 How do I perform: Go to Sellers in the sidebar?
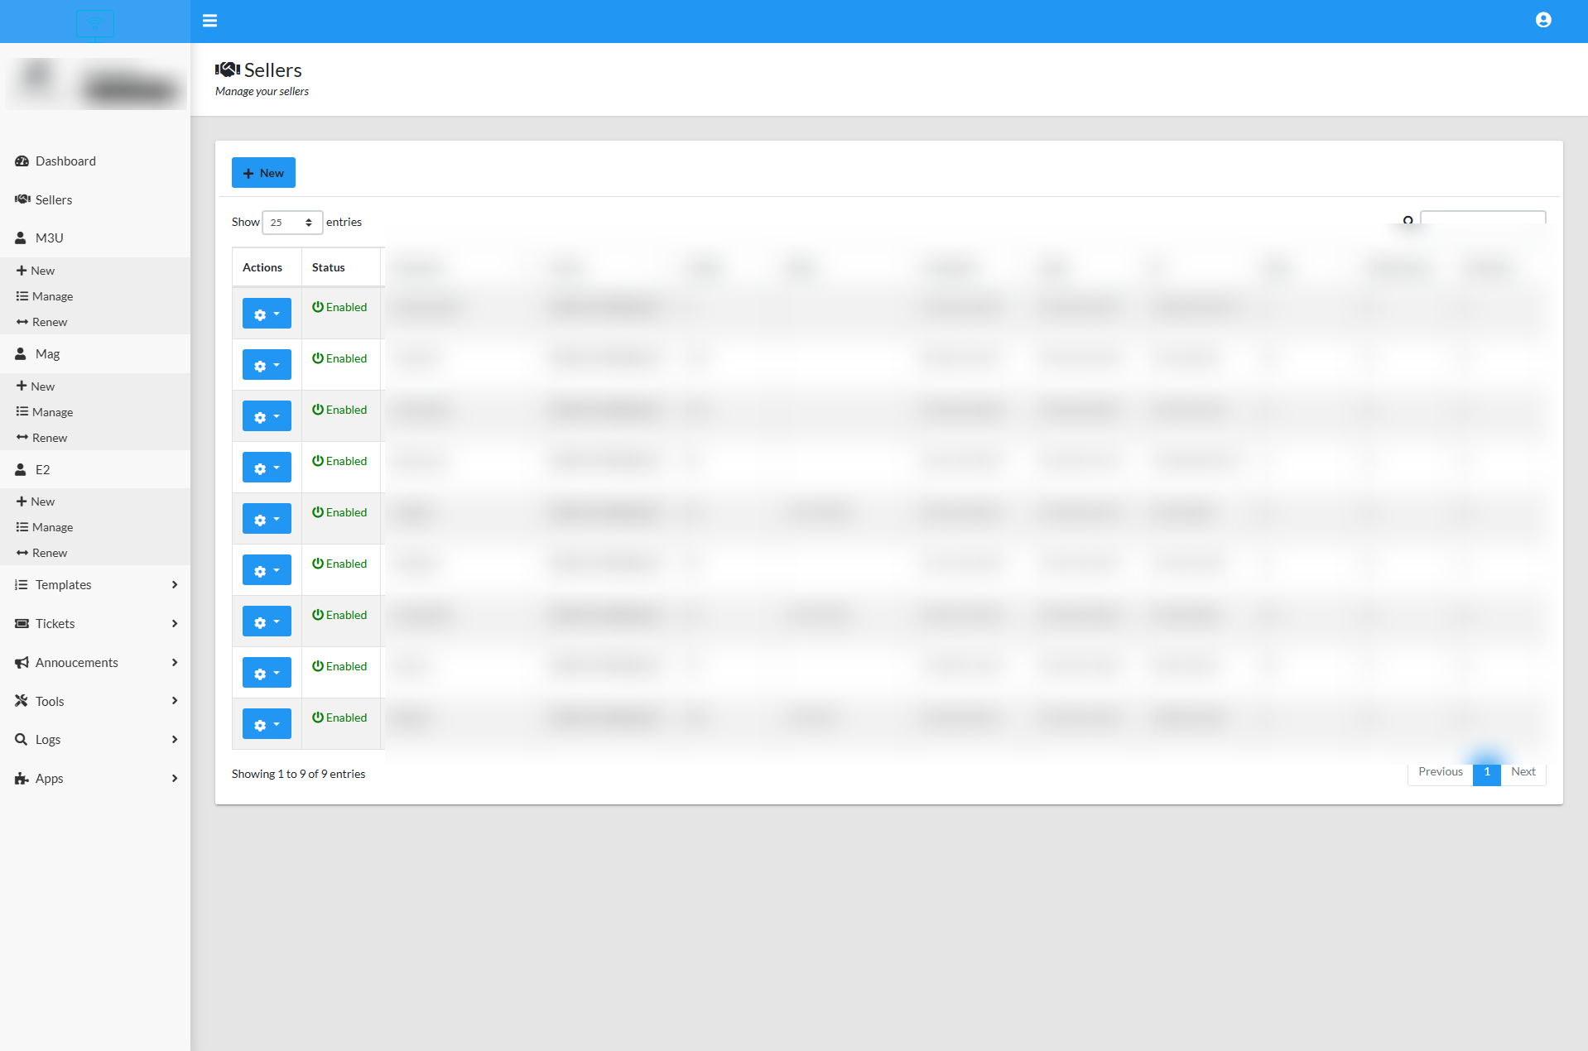(53, 200)
